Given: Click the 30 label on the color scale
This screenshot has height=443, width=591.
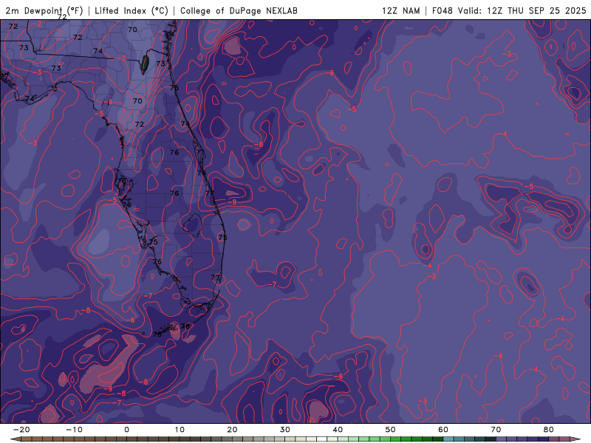Looking at the screenshot, I should [285, 430].
